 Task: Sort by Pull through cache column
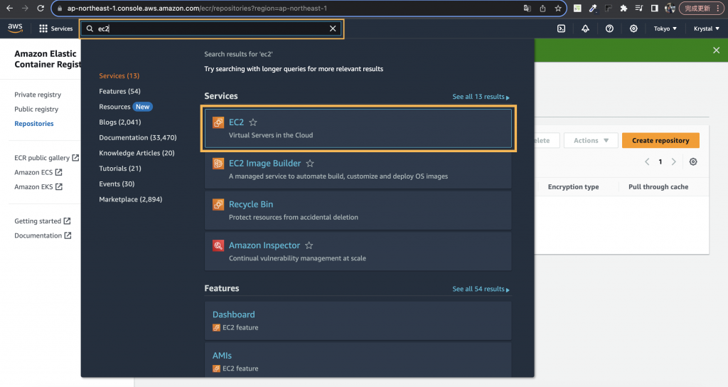pos(658,187)
